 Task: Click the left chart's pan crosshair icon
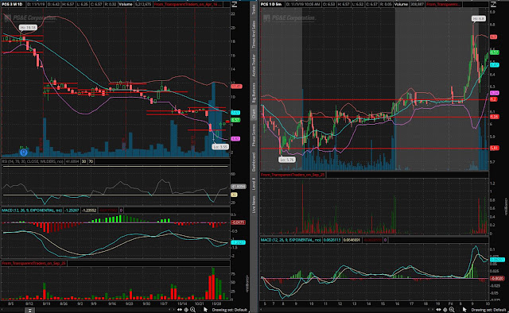[x=186, y=310]
